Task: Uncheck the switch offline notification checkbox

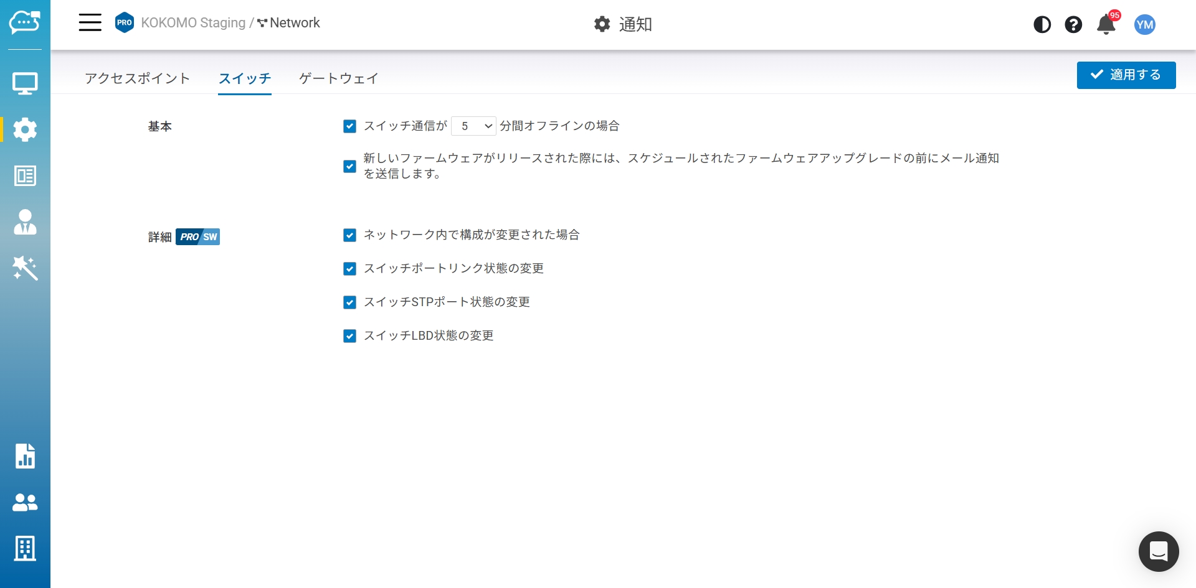Action: coord(350,126)
